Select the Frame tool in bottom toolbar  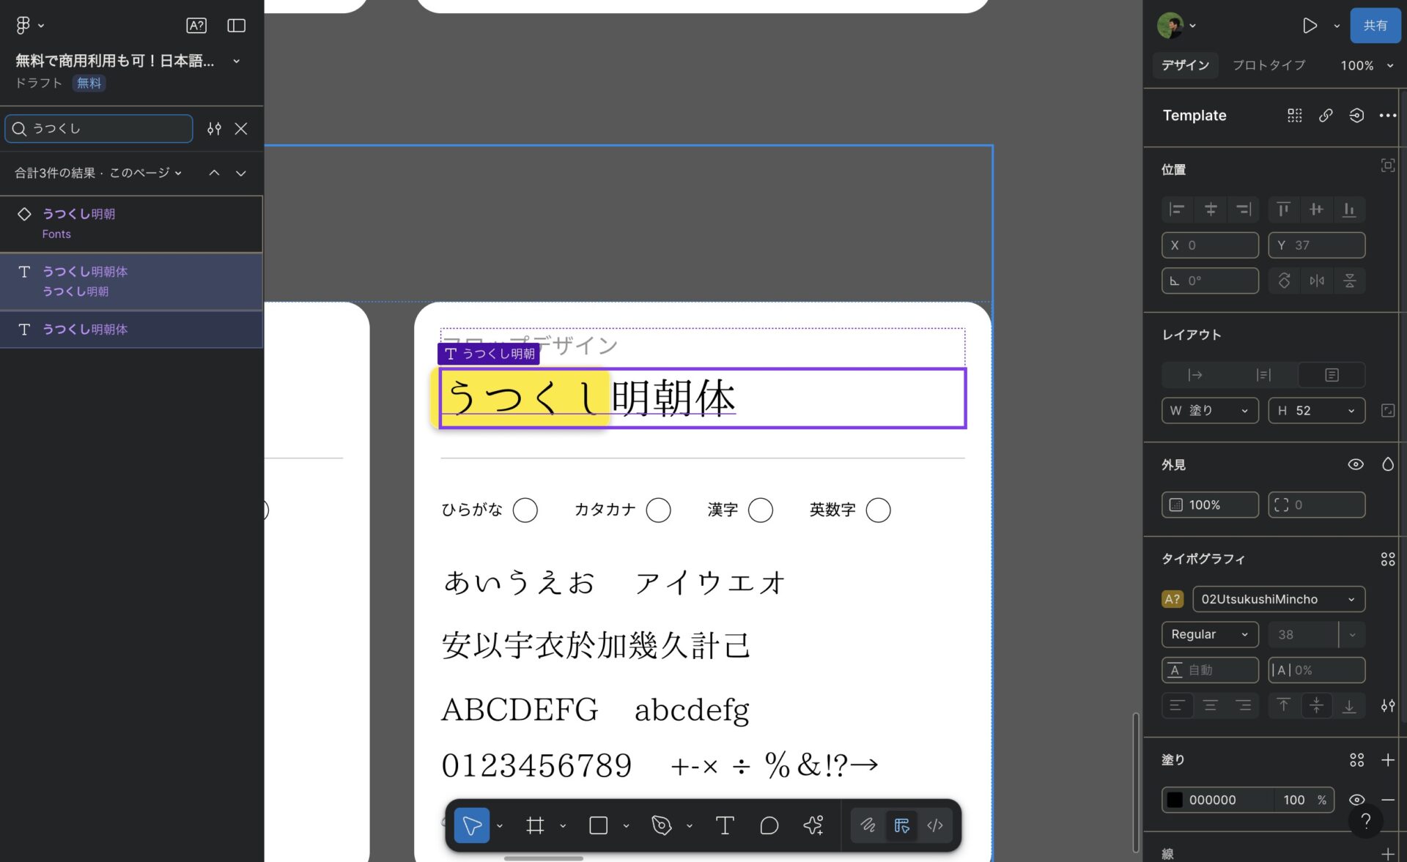tap(535, 825)
